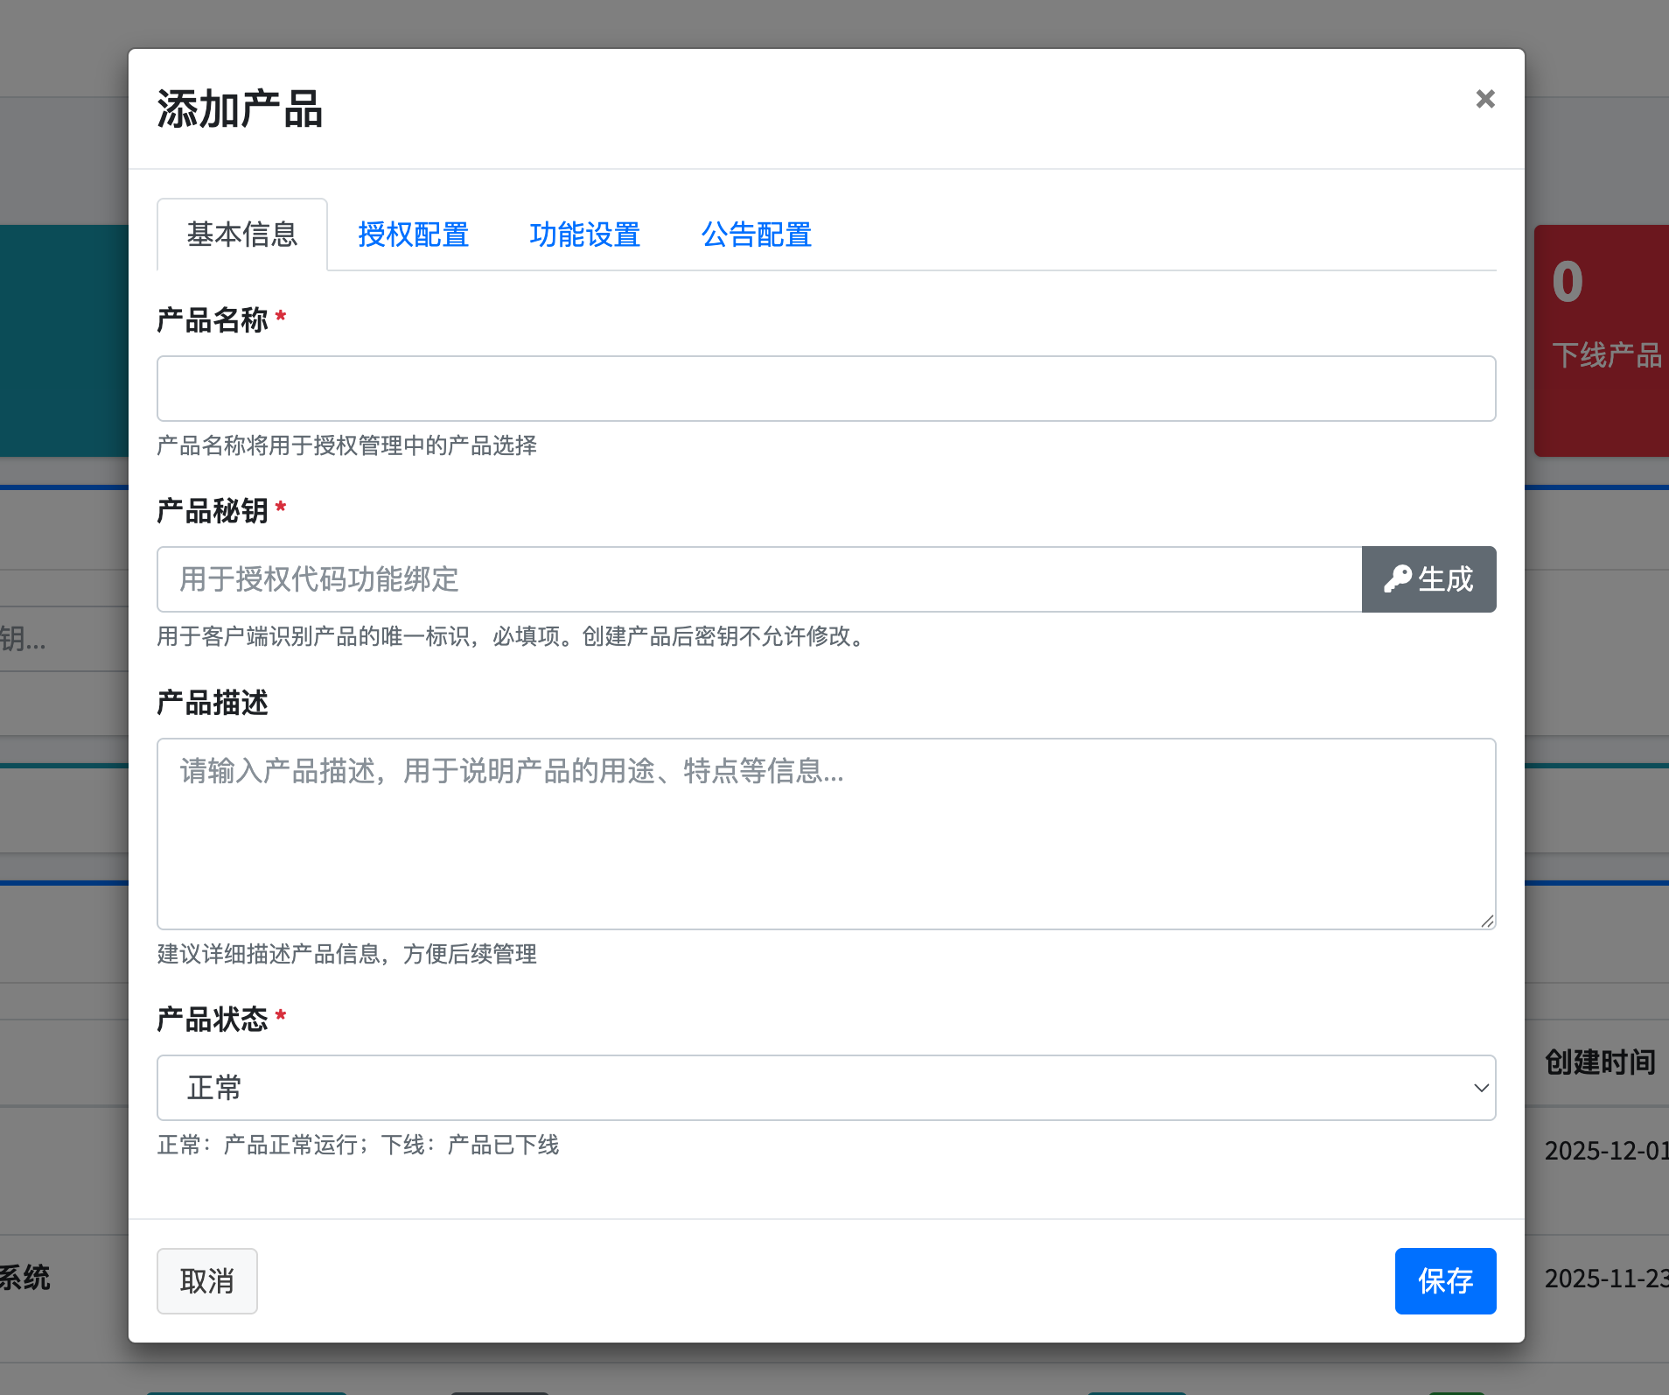Switch to the 授权配置 tab

pyautogui.click(x=413, y=235)
